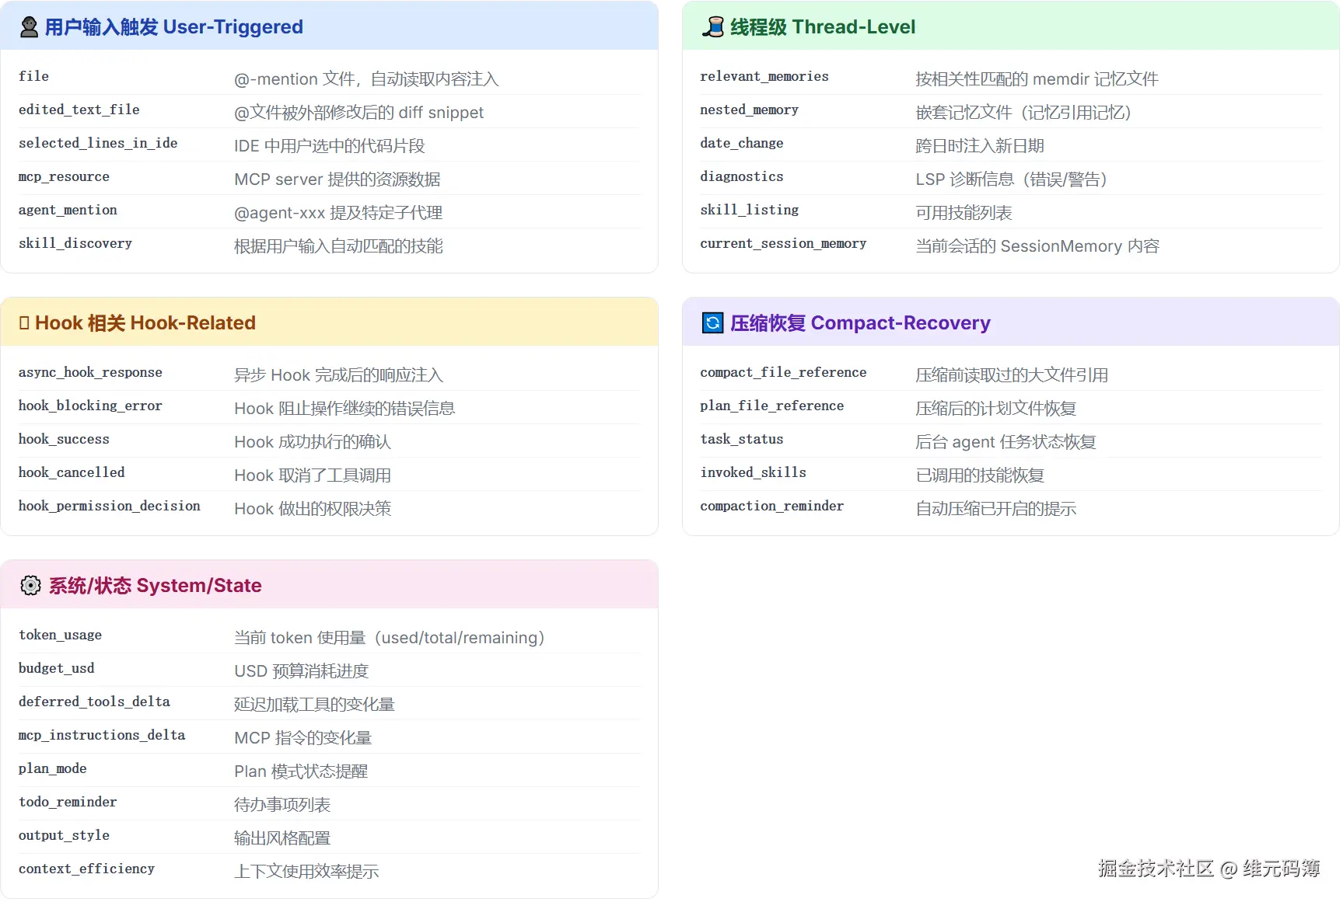The image size is (1343, 902).
Task: Click the 'MCP server 提供的资源数据' description
Action: [x=337, y=179]
